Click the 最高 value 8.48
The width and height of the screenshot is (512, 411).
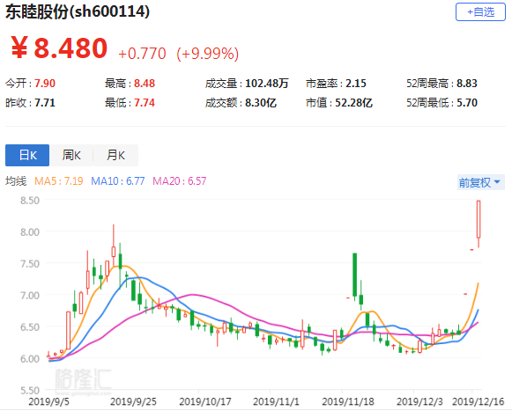[x=145, y=84]
